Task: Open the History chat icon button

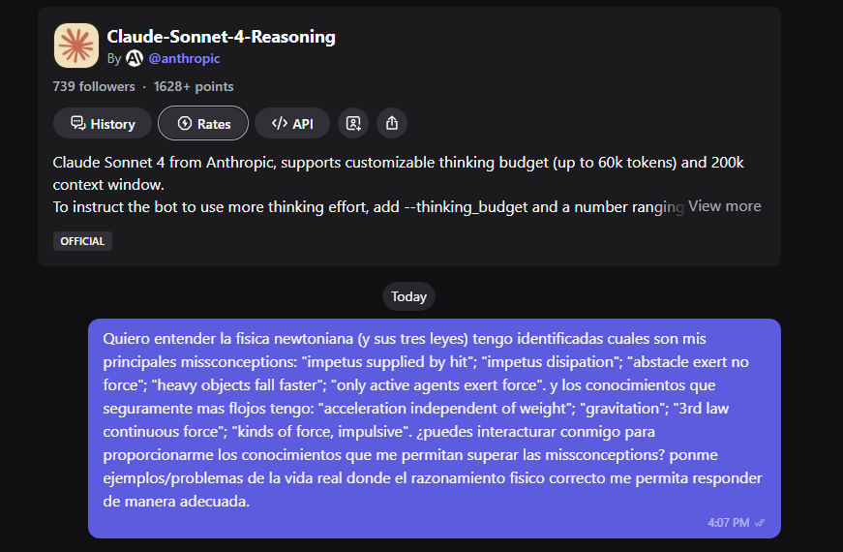Action: click(102, 124)
